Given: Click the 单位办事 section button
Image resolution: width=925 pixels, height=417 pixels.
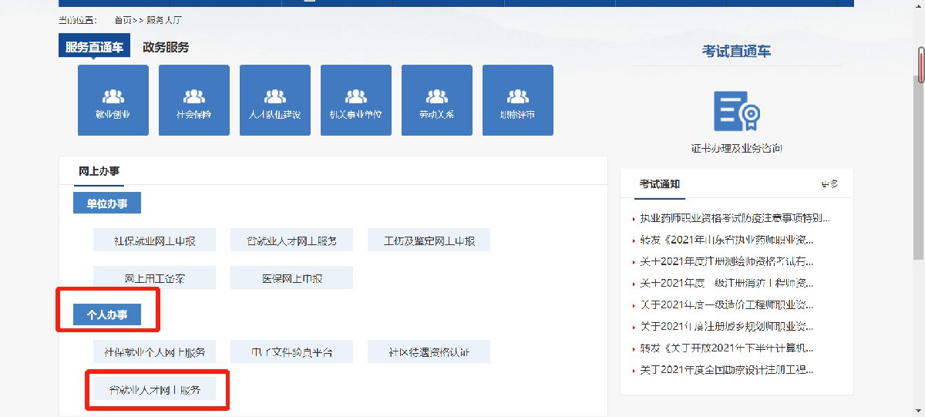Looking at the screenshot, I should tap(107, 203).
